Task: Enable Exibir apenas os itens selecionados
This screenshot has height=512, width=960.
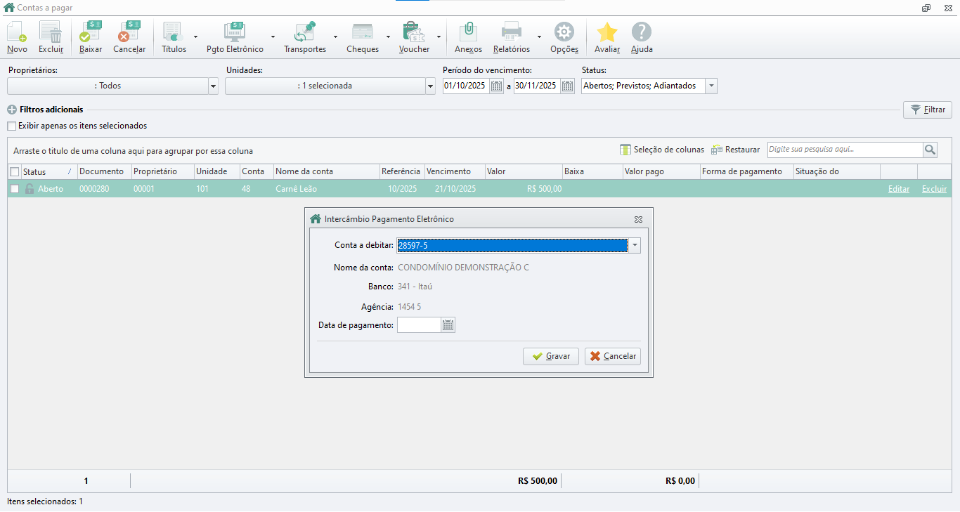Action: coord(12,126)
